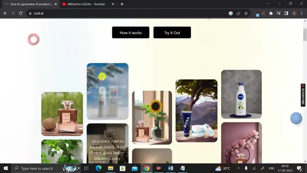Open Microsoft Edge from the taskbar
Viewport: 307px width, 173px height.
98,168
